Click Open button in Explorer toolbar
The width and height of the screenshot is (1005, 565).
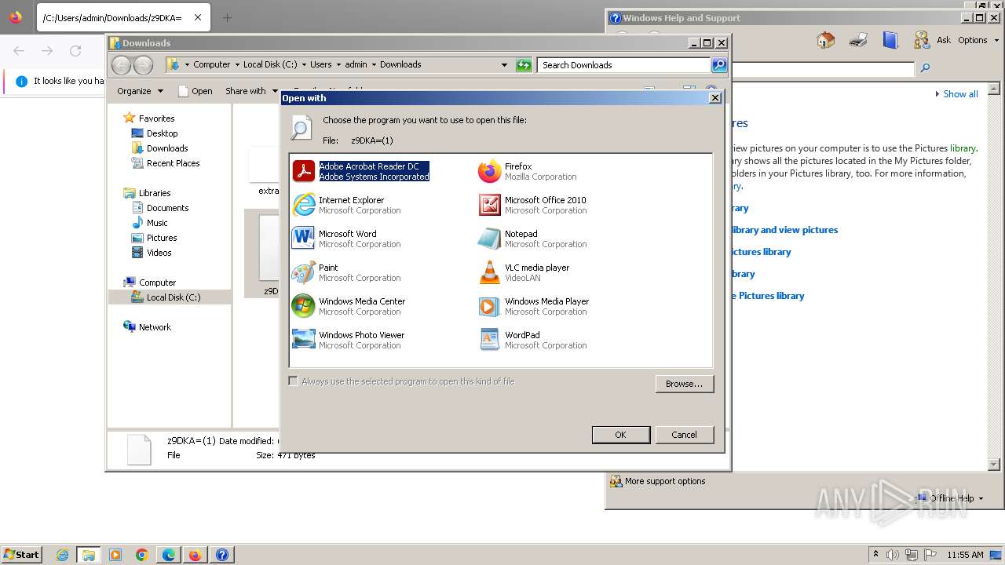tap(196, 91)
